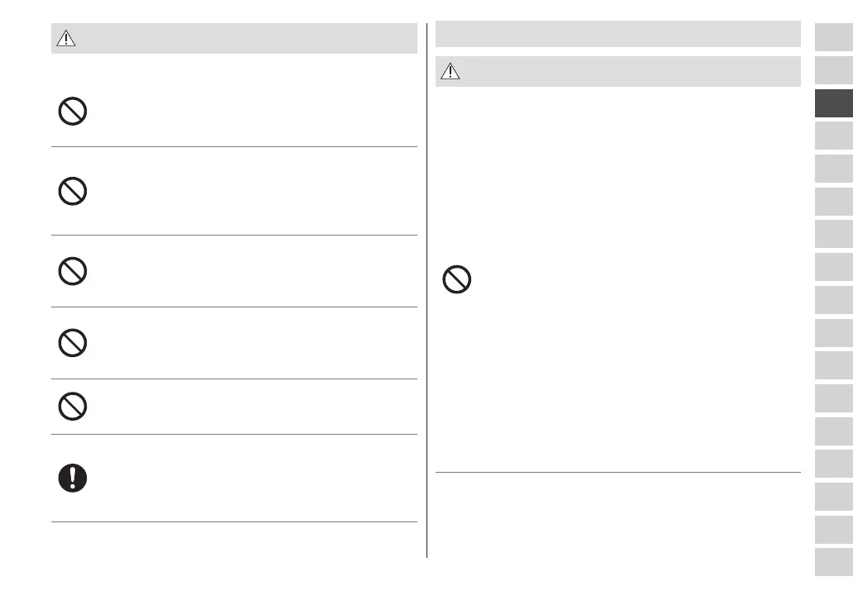Click the fourth prohibition icon in the left column
This screenshot has width=853, height=600.
[73, 342]
